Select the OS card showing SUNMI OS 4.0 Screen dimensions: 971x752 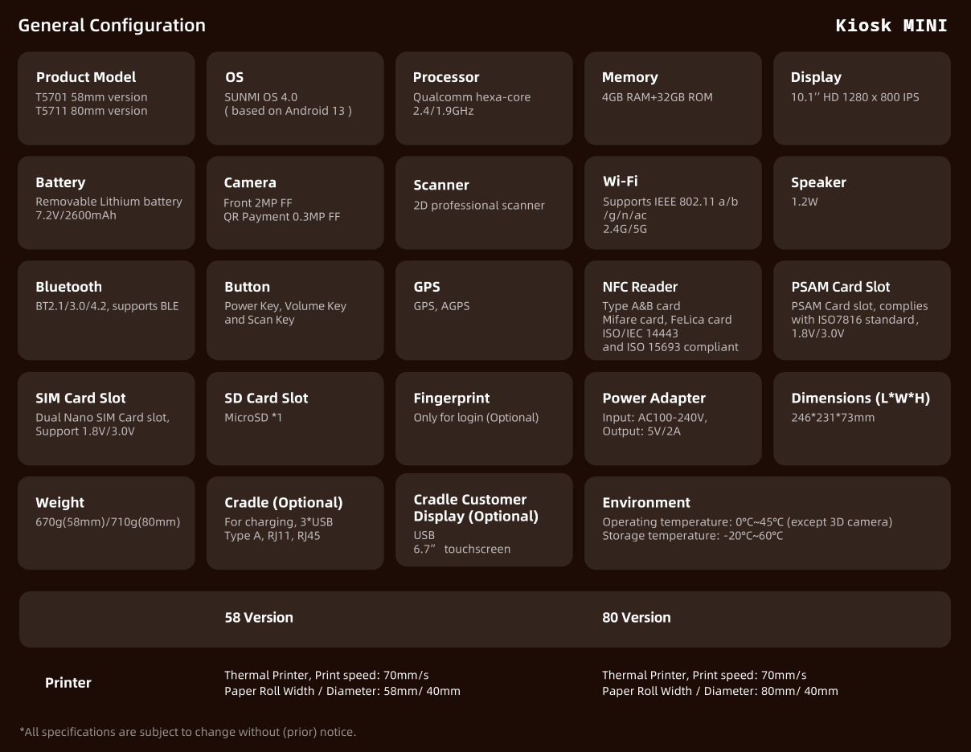[x=295, y=98]
